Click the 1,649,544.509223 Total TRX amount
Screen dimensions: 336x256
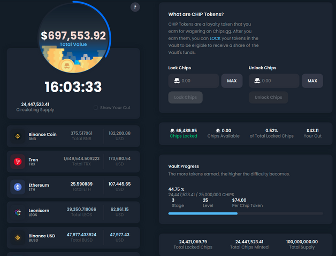pyautogui.click(x=81, y=158)
